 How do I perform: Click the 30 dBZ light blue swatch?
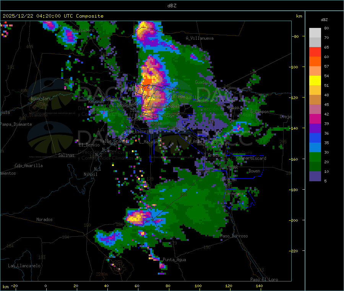(x=315, y=148)
